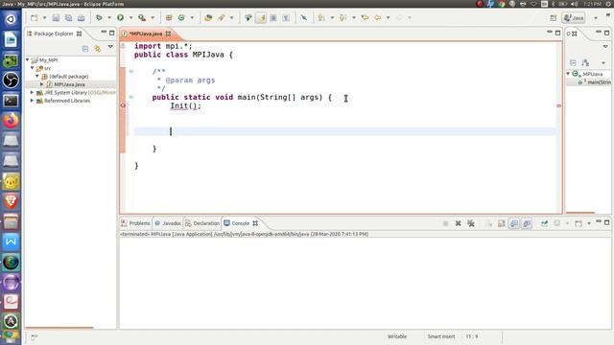Collapse All in Package Explorer

pos(85,49)
